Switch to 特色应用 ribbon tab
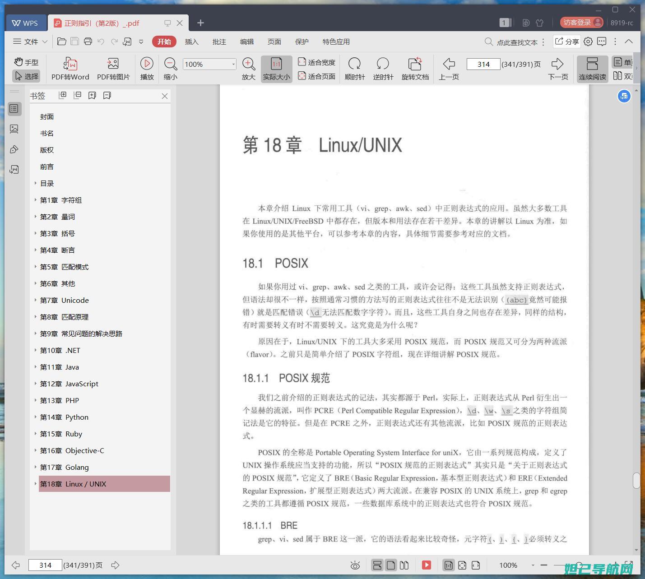The height and width of the screenshot is (579, 645). (x=336, y=42)
